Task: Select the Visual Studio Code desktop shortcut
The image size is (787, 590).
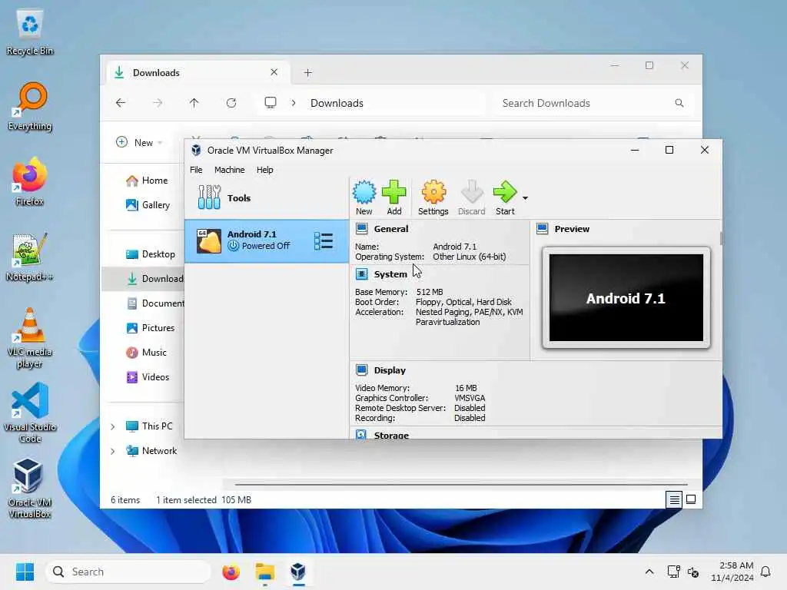Action: (x=30, y=413)
